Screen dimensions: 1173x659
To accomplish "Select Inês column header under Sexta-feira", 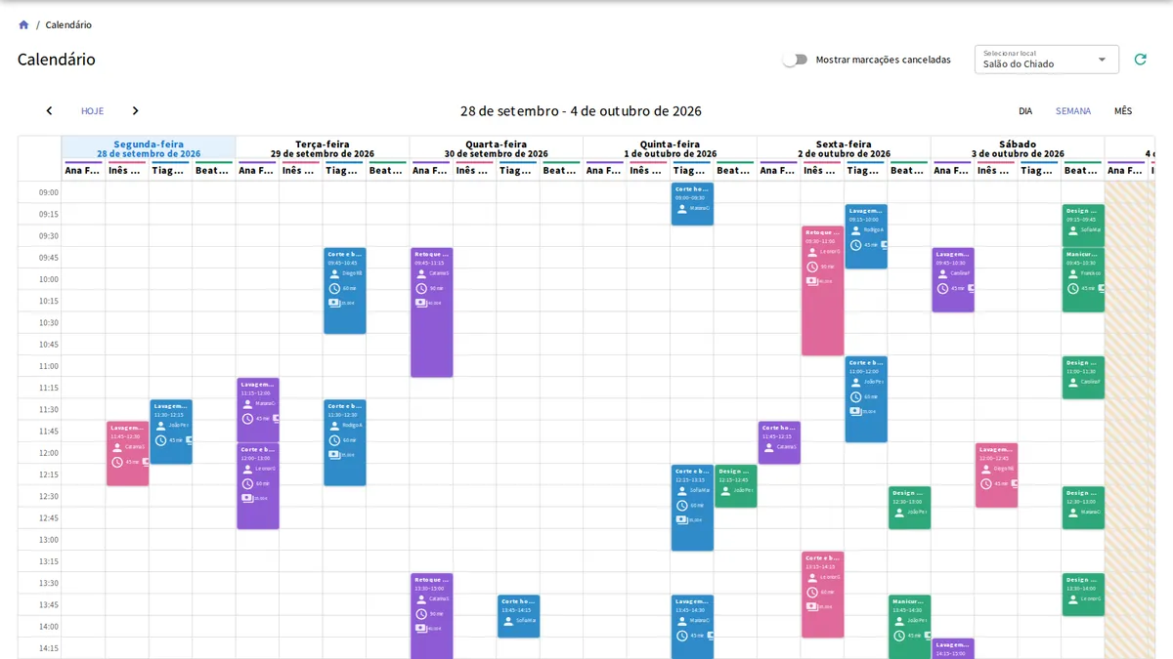I will pyautogui.click(x=822, y=170).
